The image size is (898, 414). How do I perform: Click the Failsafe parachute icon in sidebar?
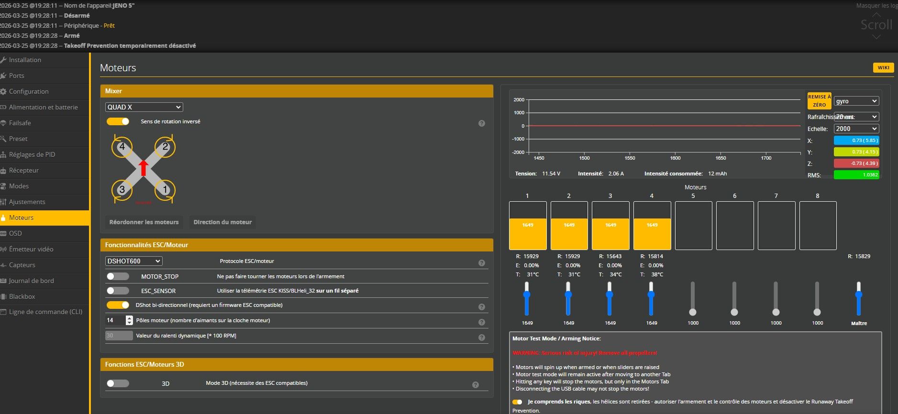(3, 123)
